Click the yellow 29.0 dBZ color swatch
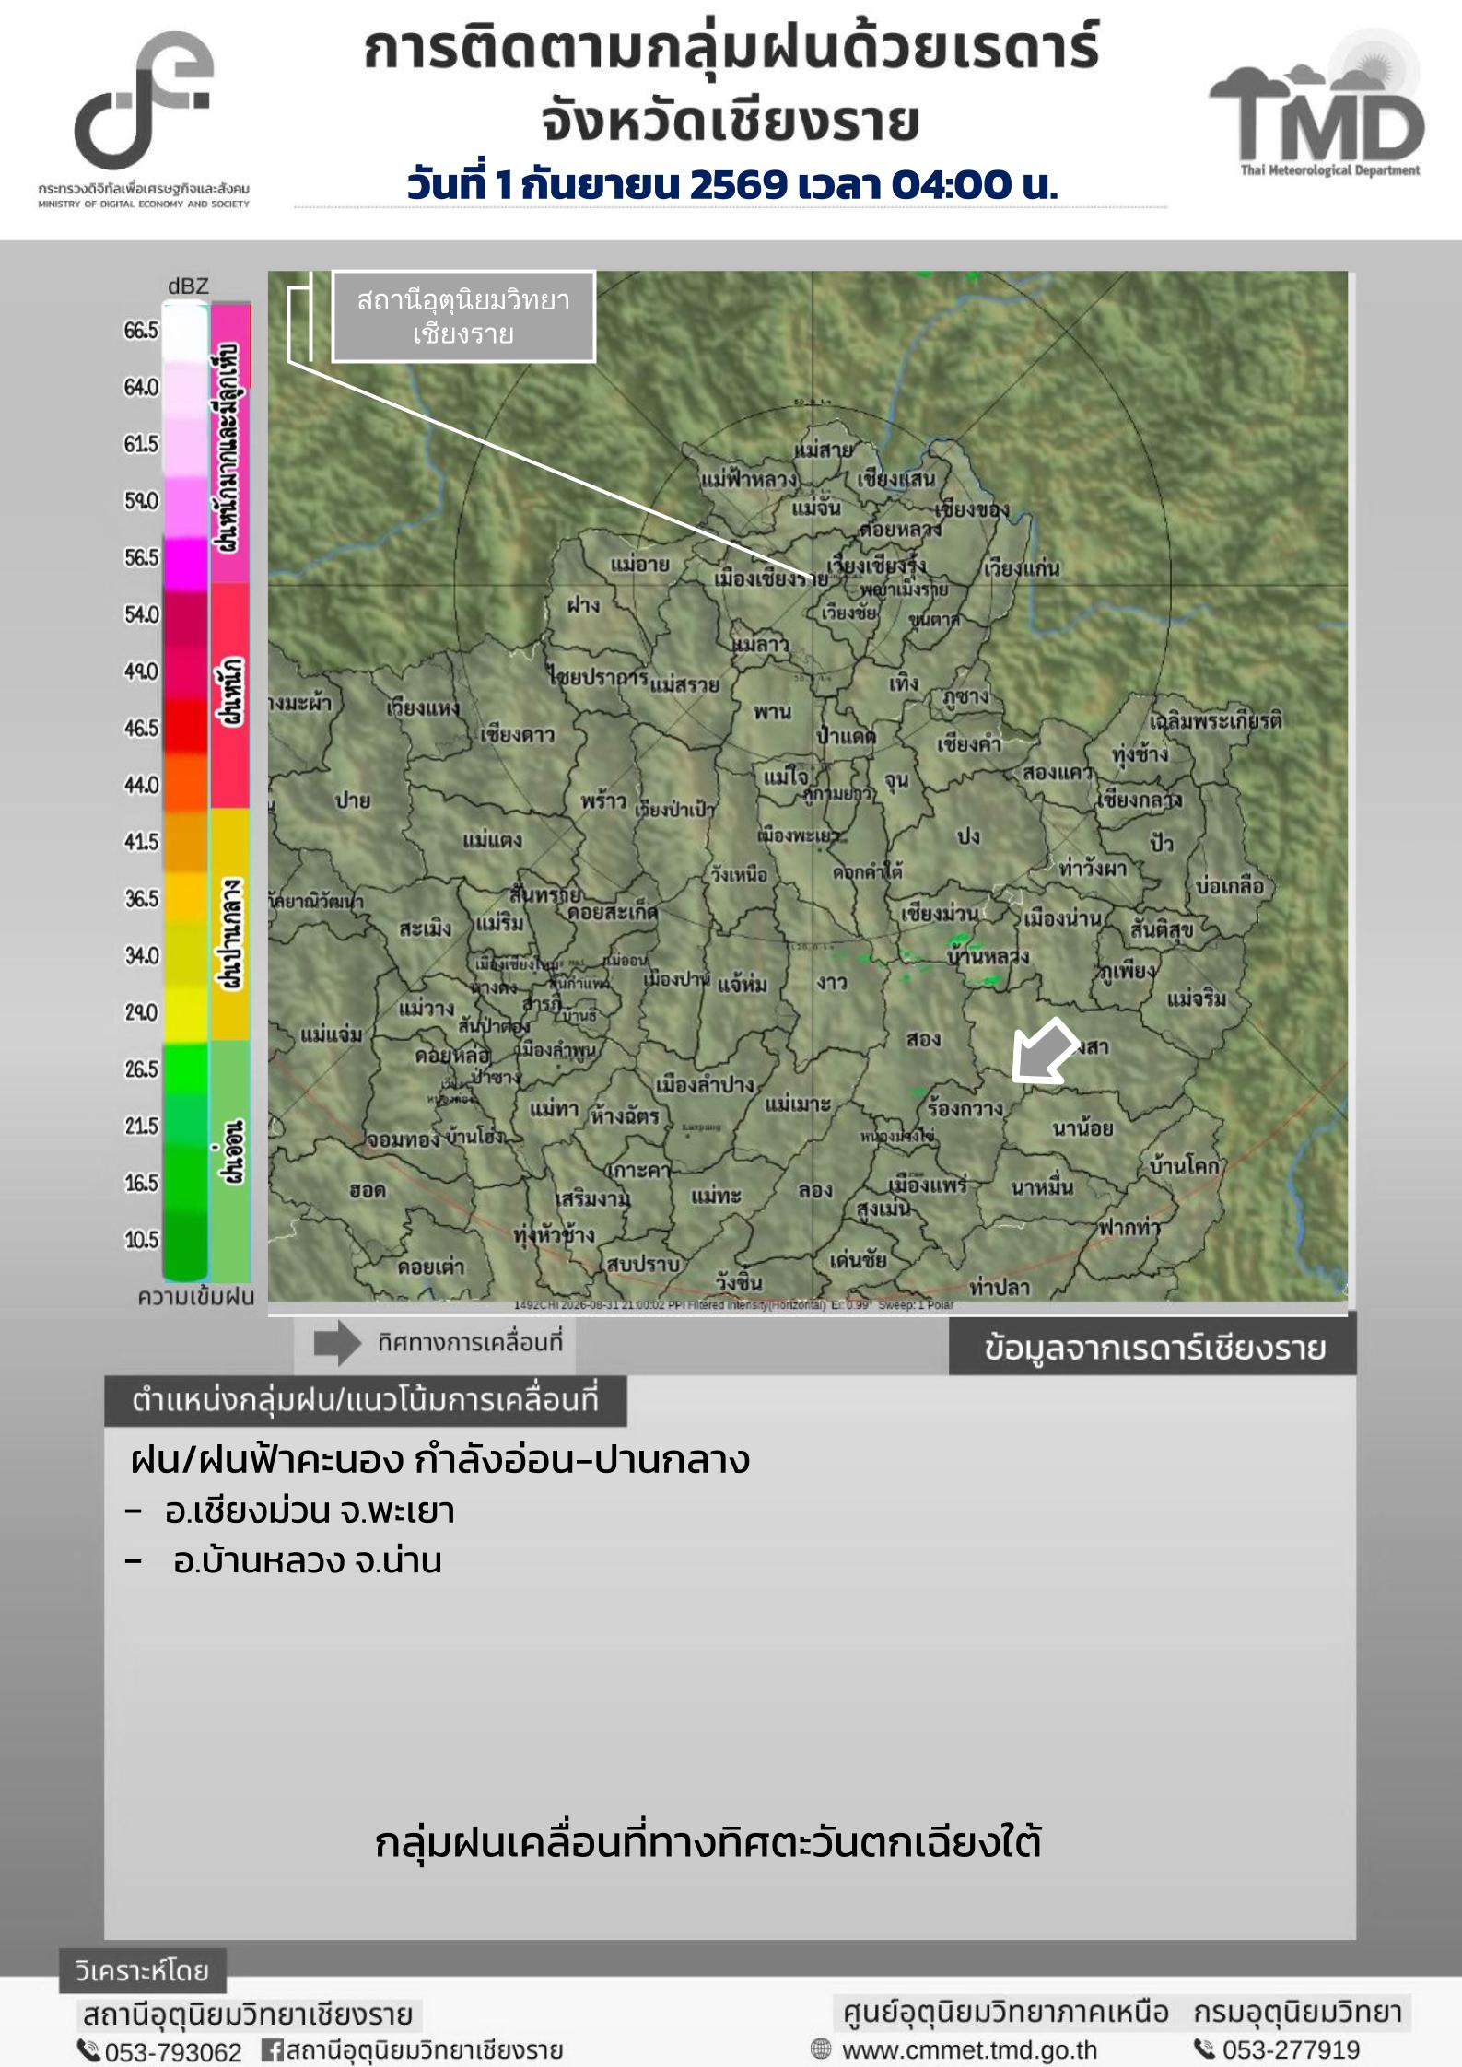1462x2067 pixels. pos(185,1012)
